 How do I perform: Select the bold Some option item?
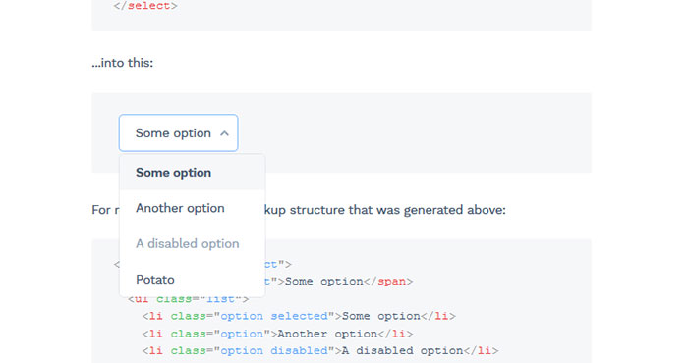pos(193,173)
